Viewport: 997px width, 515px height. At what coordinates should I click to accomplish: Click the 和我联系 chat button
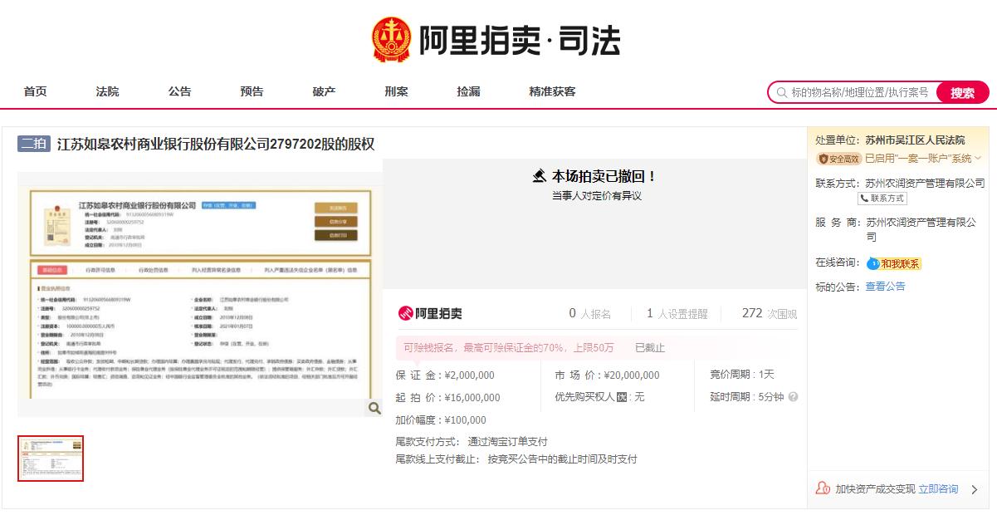coord(901,263)
